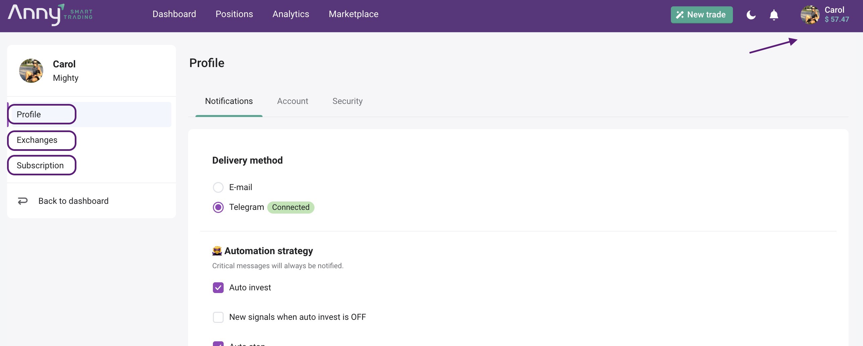Open Carol account menu balance $57.47

pyautogui.click(x=837, y=19)
